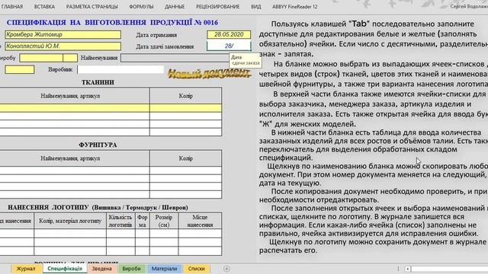Open the ABBYY FineReader 12 tab
Viewport: 488px width, 274px height.
tap(295, 7)
